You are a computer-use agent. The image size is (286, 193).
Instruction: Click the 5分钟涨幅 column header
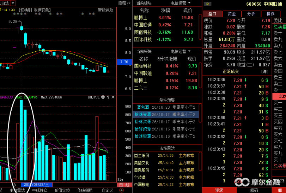coord(167,59)
